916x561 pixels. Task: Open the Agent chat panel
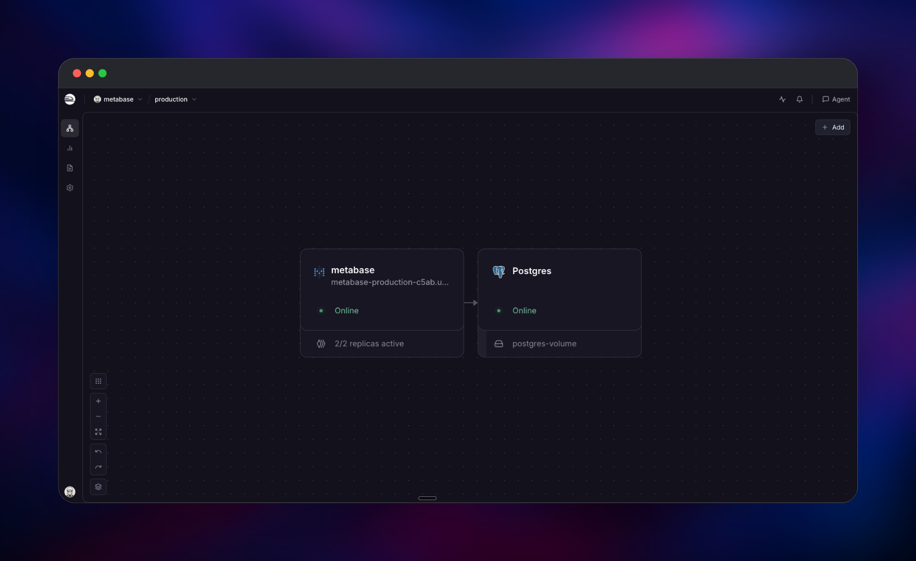tap(836, 99)
